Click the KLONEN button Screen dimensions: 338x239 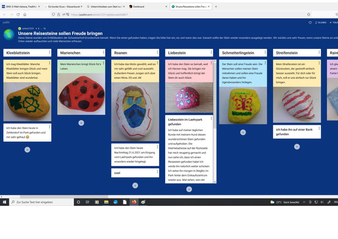321,23
